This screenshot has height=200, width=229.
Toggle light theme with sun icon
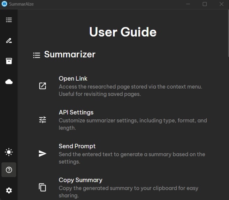[9, 152]
